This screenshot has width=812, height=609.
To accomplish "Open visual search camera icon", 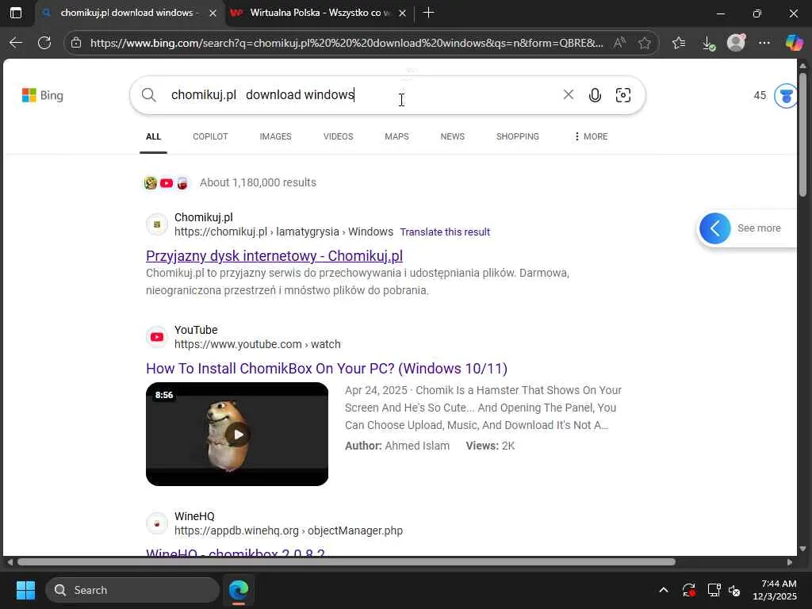I will (623, 95).
